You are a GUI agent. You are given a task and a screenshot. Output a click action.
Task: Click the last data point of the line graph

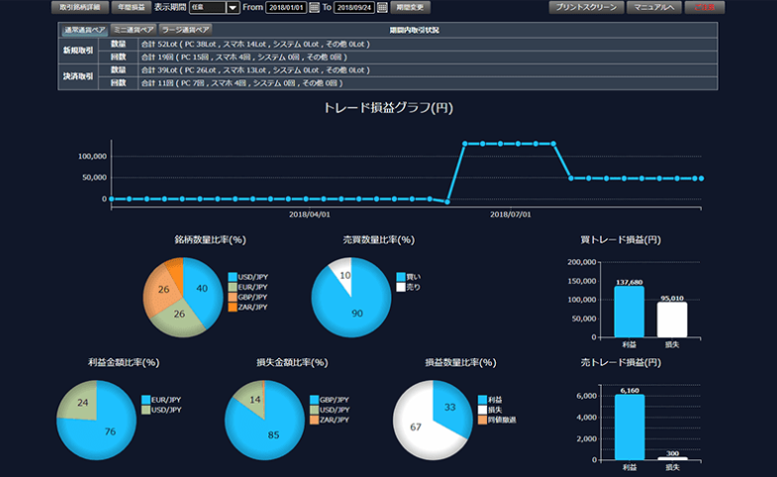[x=701, y=178]
